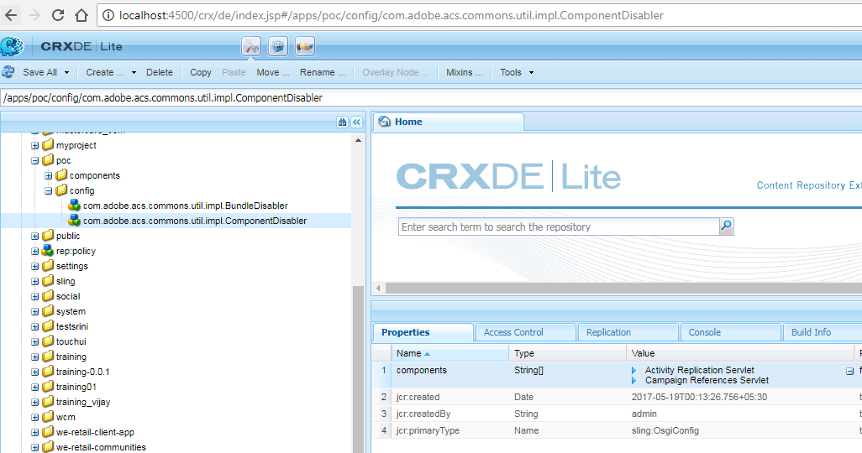862x453 pixels.
Task: Click the Copy toolbar button
Action: point(201,72)
